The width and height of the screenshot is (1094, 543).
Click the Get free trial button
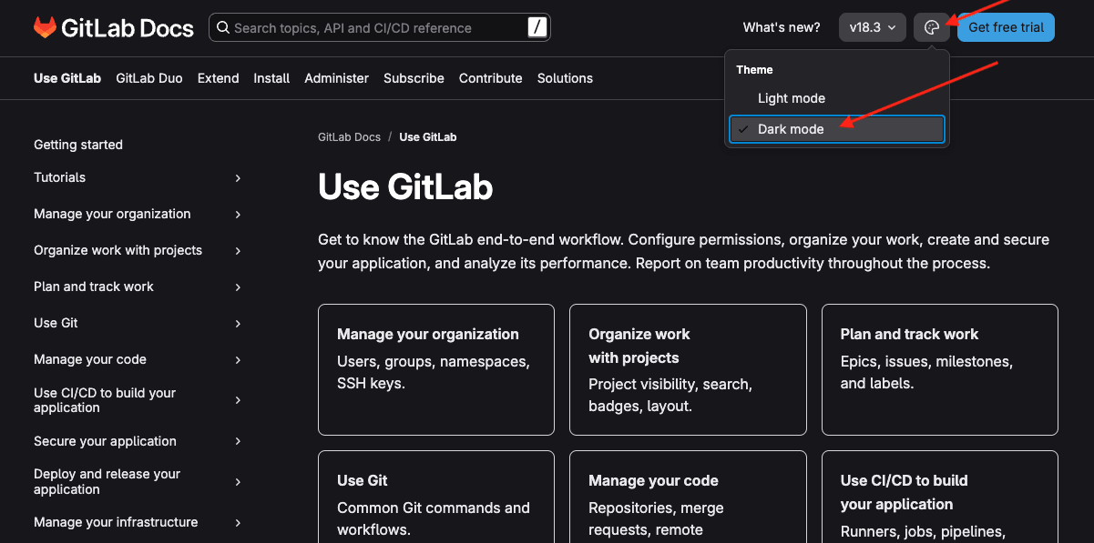click(1006, 27)
